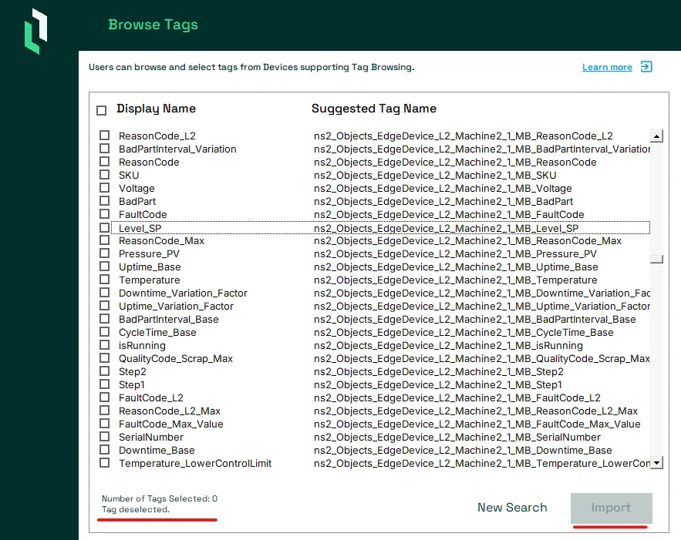The height and width of the screenshot is (540, 681).
Task: Click the Tag deselected status message
Action: tap(136, 510)
